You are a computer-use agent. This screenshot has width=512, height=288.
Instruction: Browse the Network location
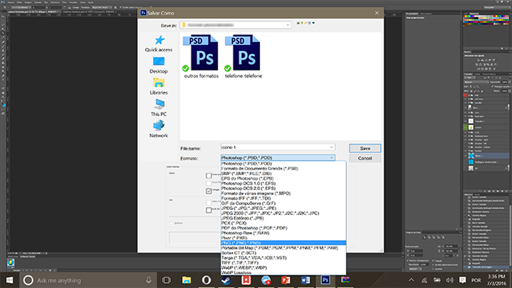158,128
